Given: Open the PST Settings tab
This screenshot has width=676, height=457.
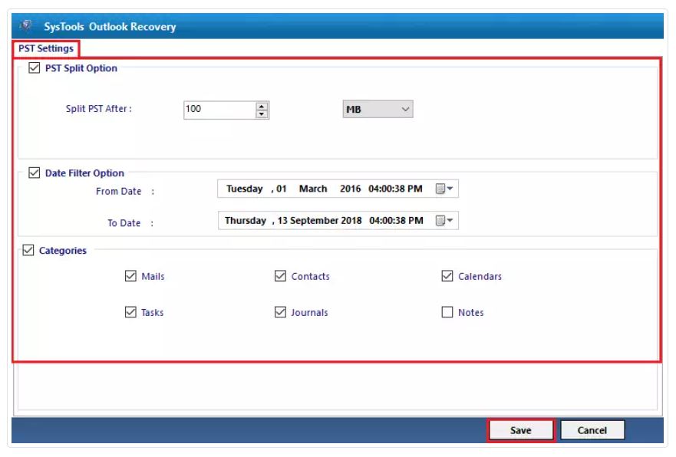Looking at the screenshot, I should coord(46,48).
